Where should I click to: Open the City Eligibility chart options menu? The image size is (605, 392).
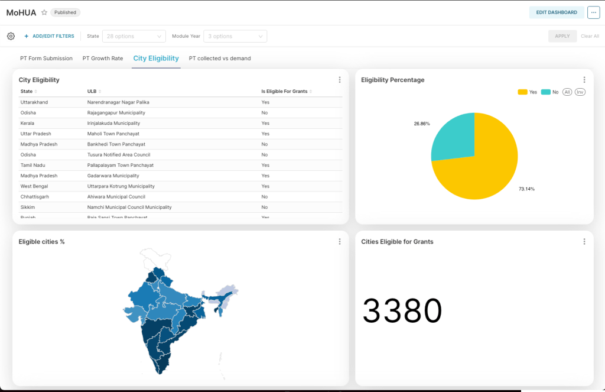pyautogui.click(x=340, y=80)
